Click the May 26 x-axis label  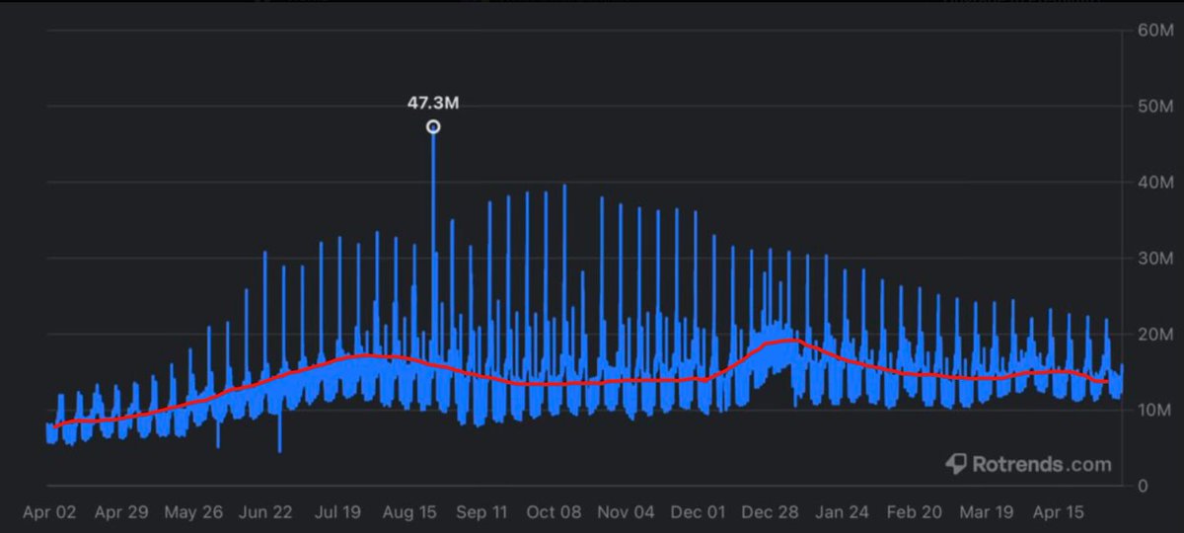pos(193,512)
